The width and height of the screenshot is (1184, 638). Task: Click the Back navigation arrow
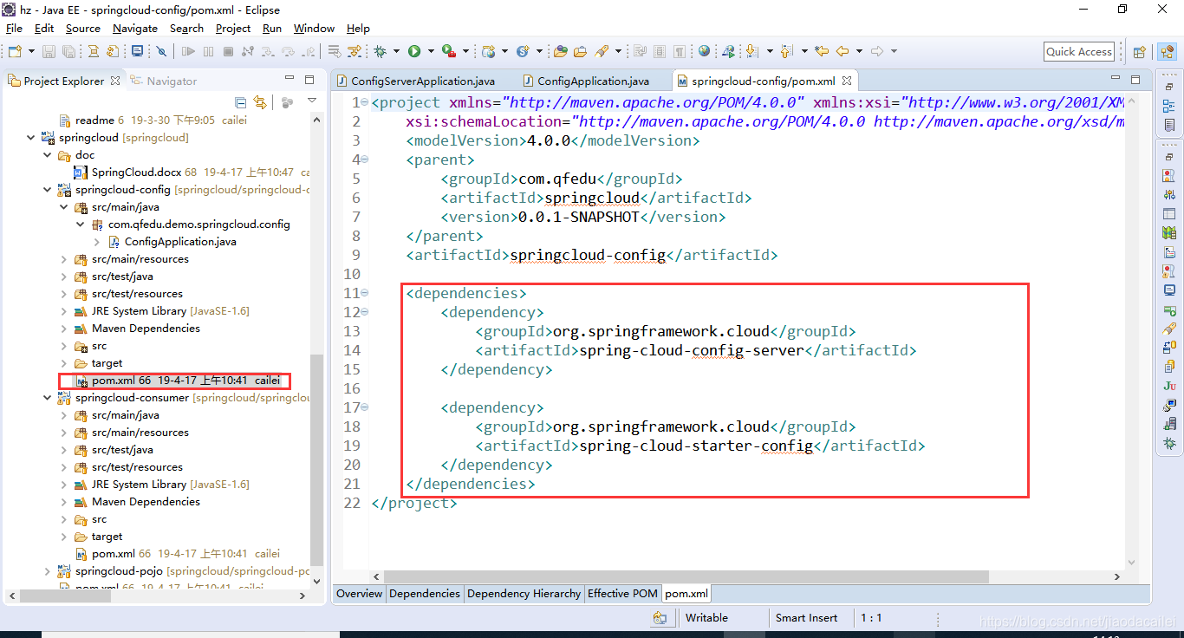coord(842,52)
